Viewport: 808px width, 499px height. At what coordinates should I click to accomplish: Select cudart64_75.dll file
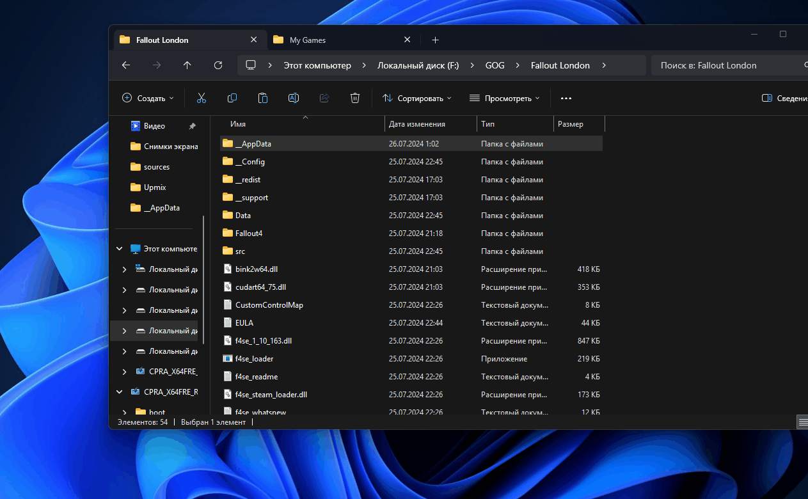click(411, 287)
